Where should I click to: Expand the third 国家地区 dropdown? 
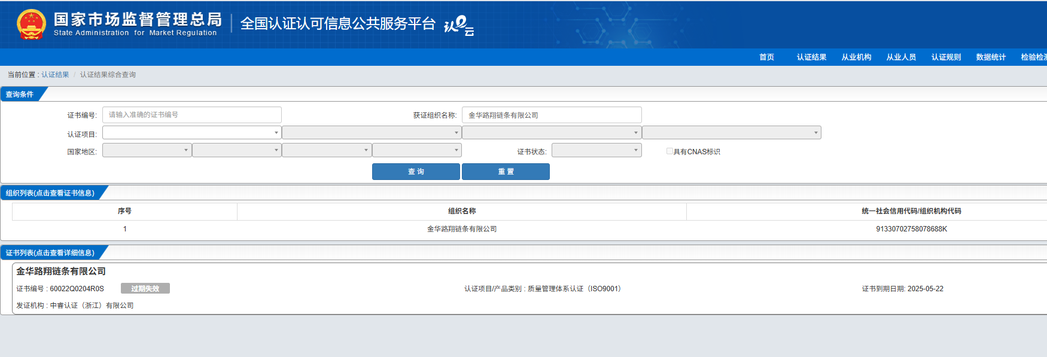point(327,150)
